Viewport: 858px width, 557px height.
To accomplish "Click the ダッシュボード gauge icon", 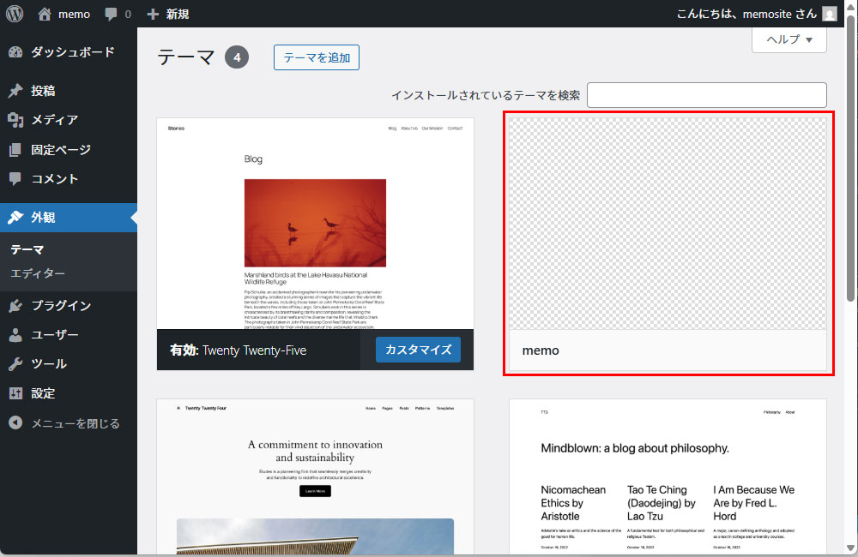I will point(15,52).
